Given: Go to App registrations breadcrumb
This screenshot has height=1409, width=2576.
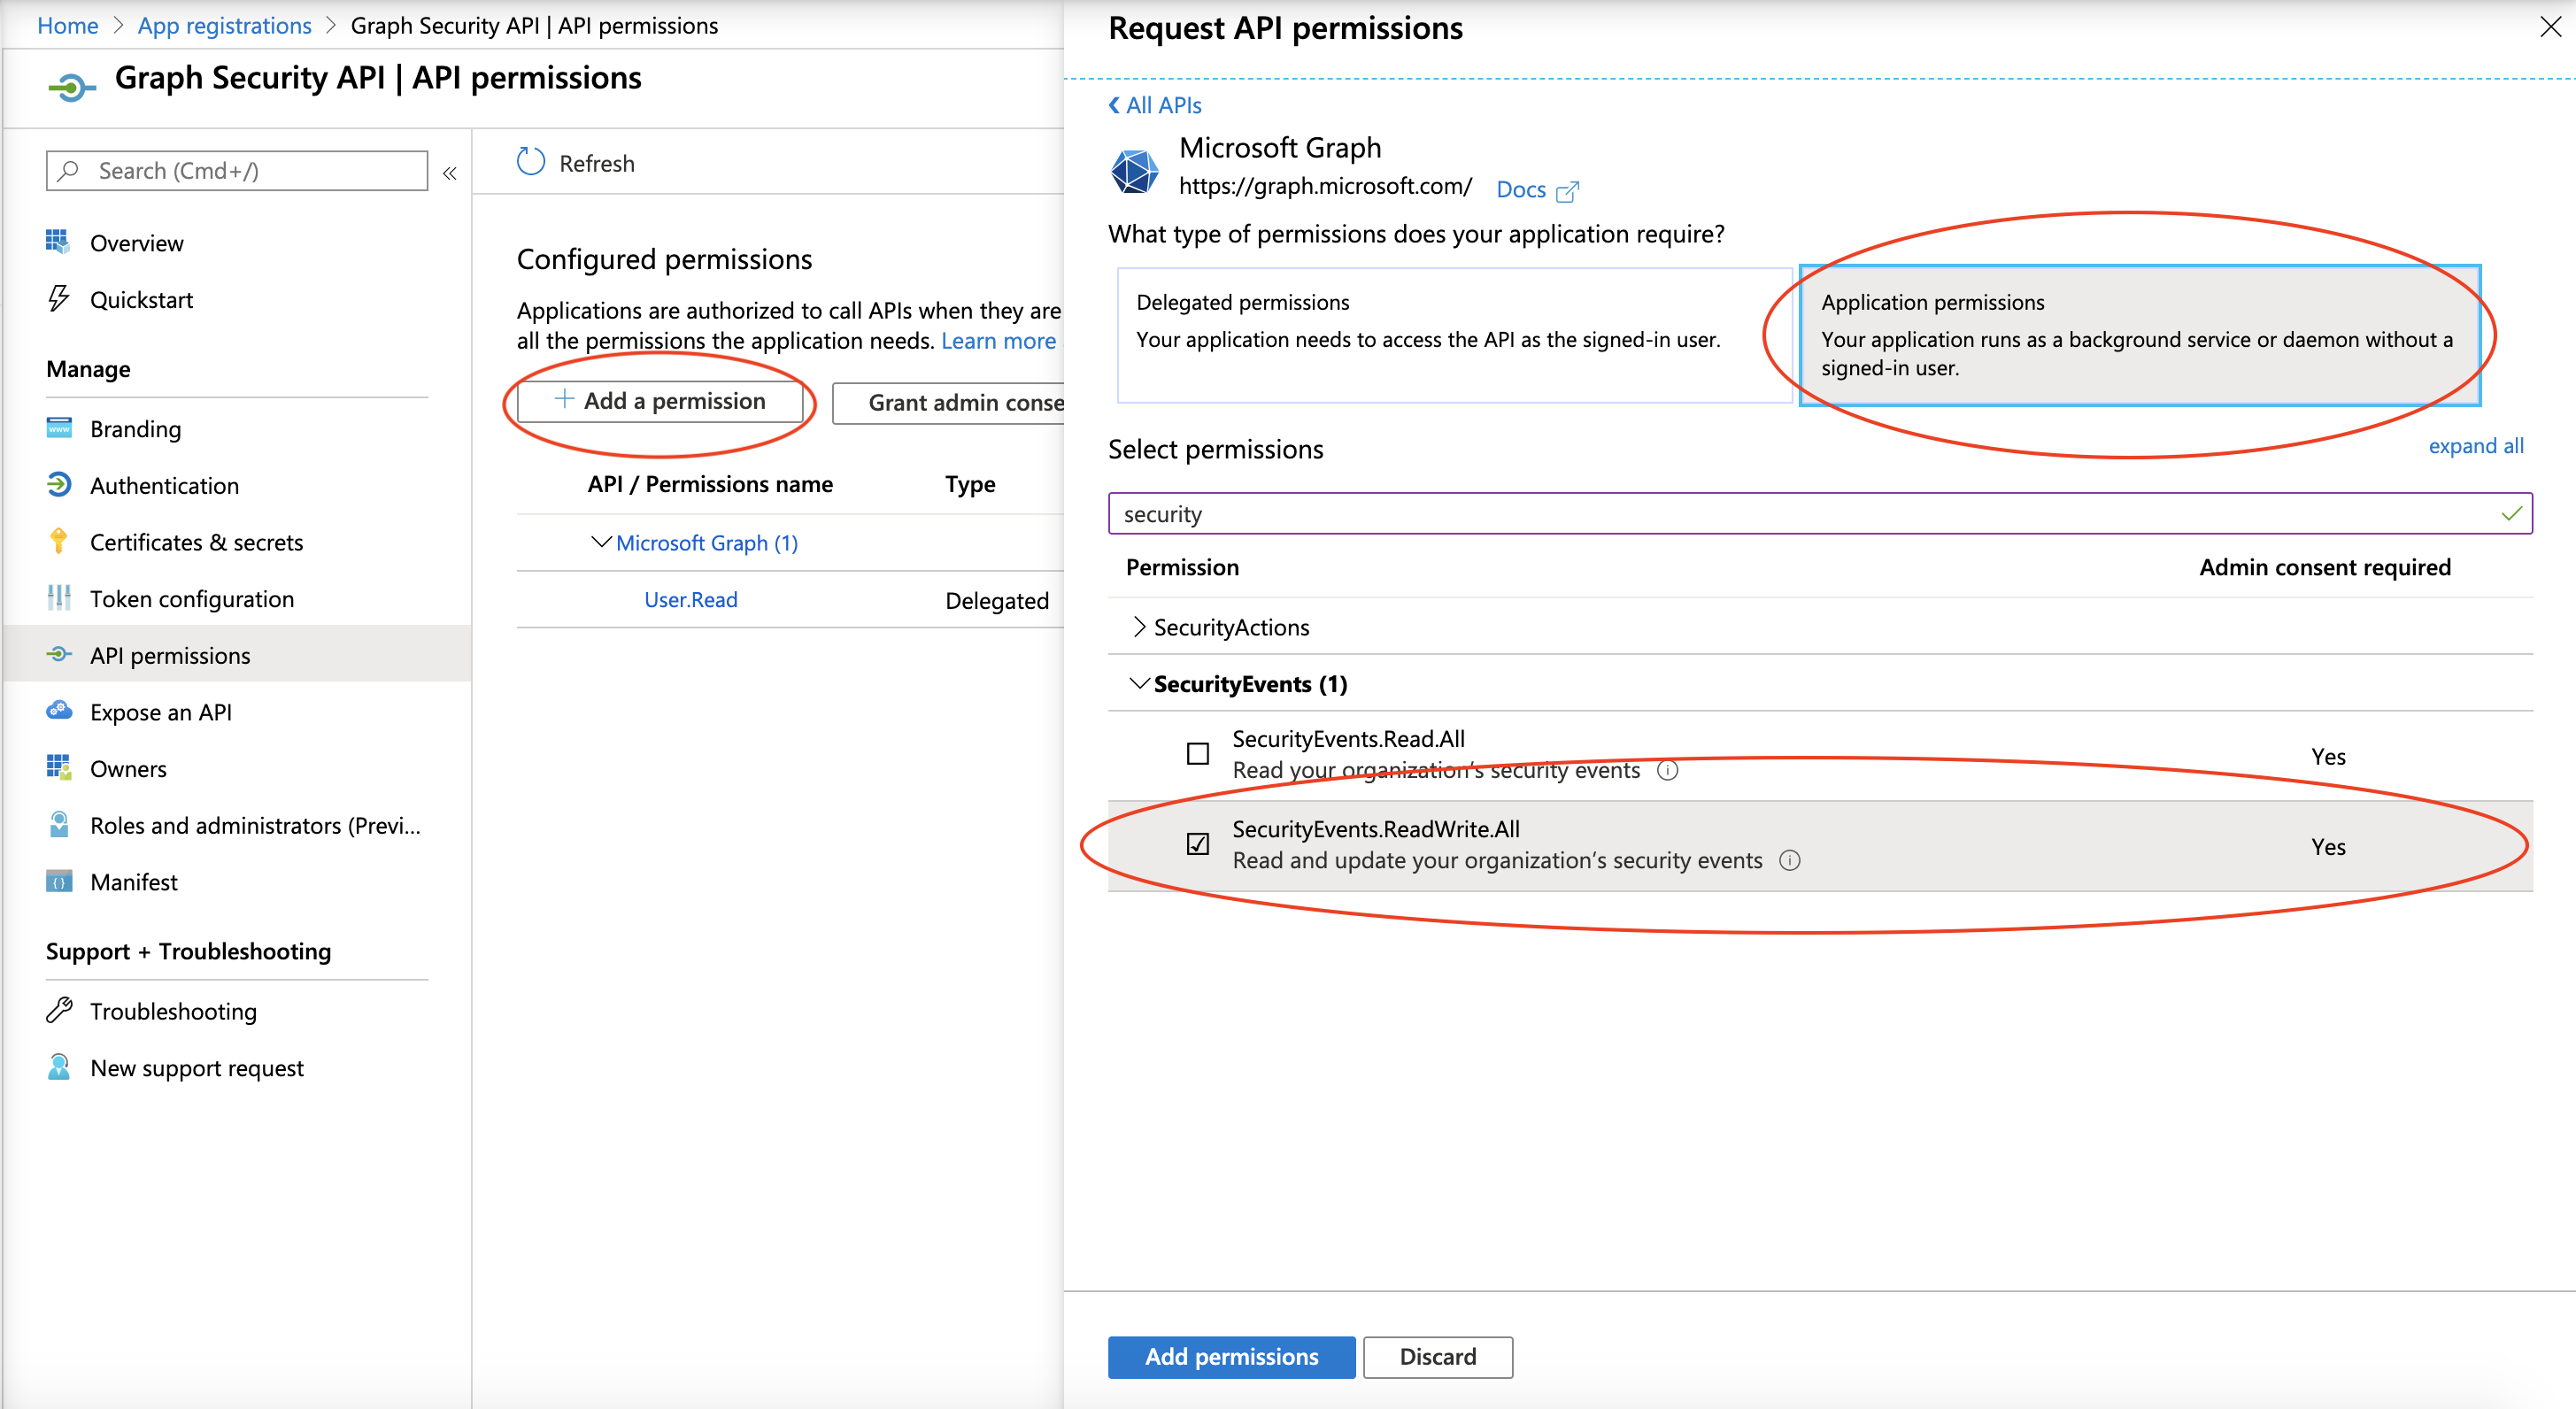Looking at the screenshot, I should (x=224, y=25).
